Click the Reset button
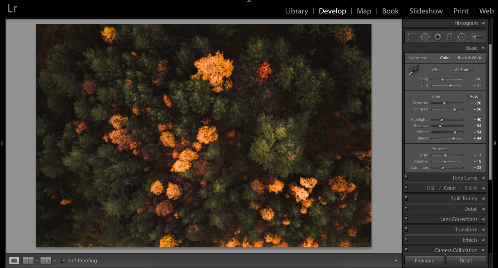Viewport: 498px width, 268px height. click(466, 260)
